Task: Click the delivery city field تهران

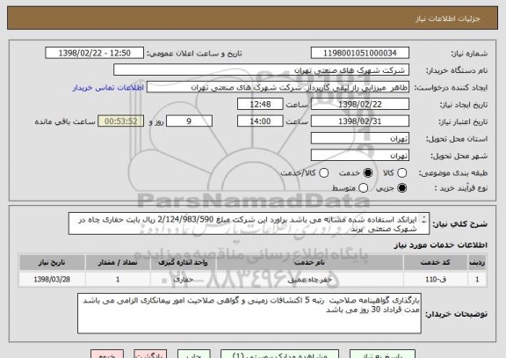Action: [360, 156]
